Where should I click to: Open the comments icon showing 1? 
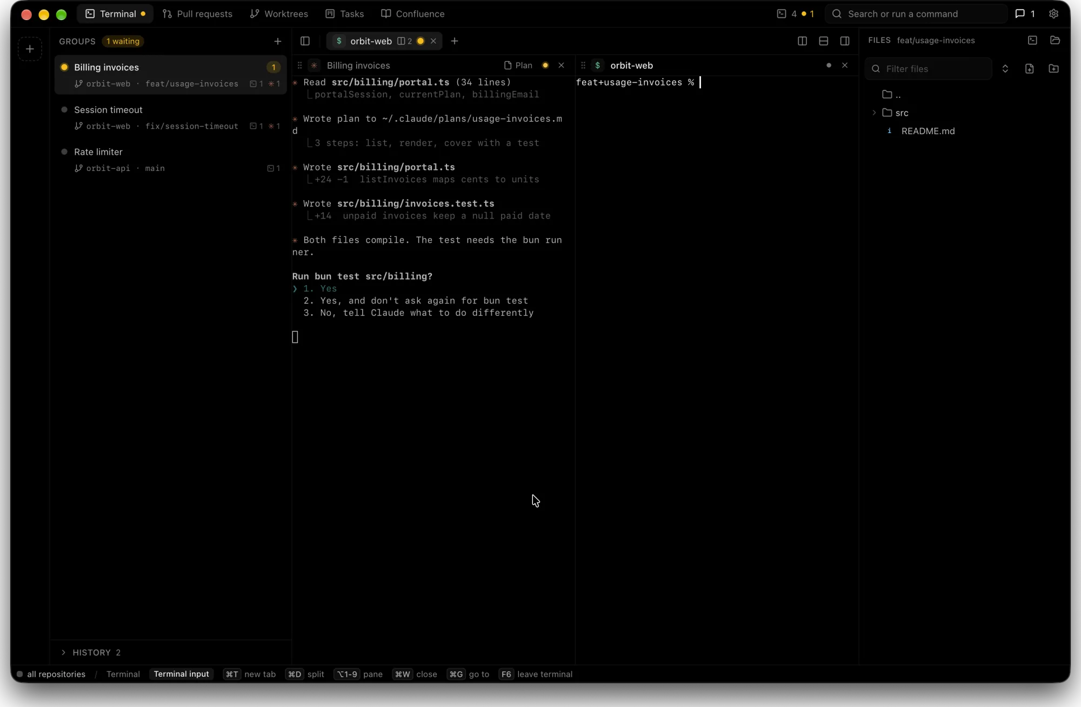tap(1025, 14)
